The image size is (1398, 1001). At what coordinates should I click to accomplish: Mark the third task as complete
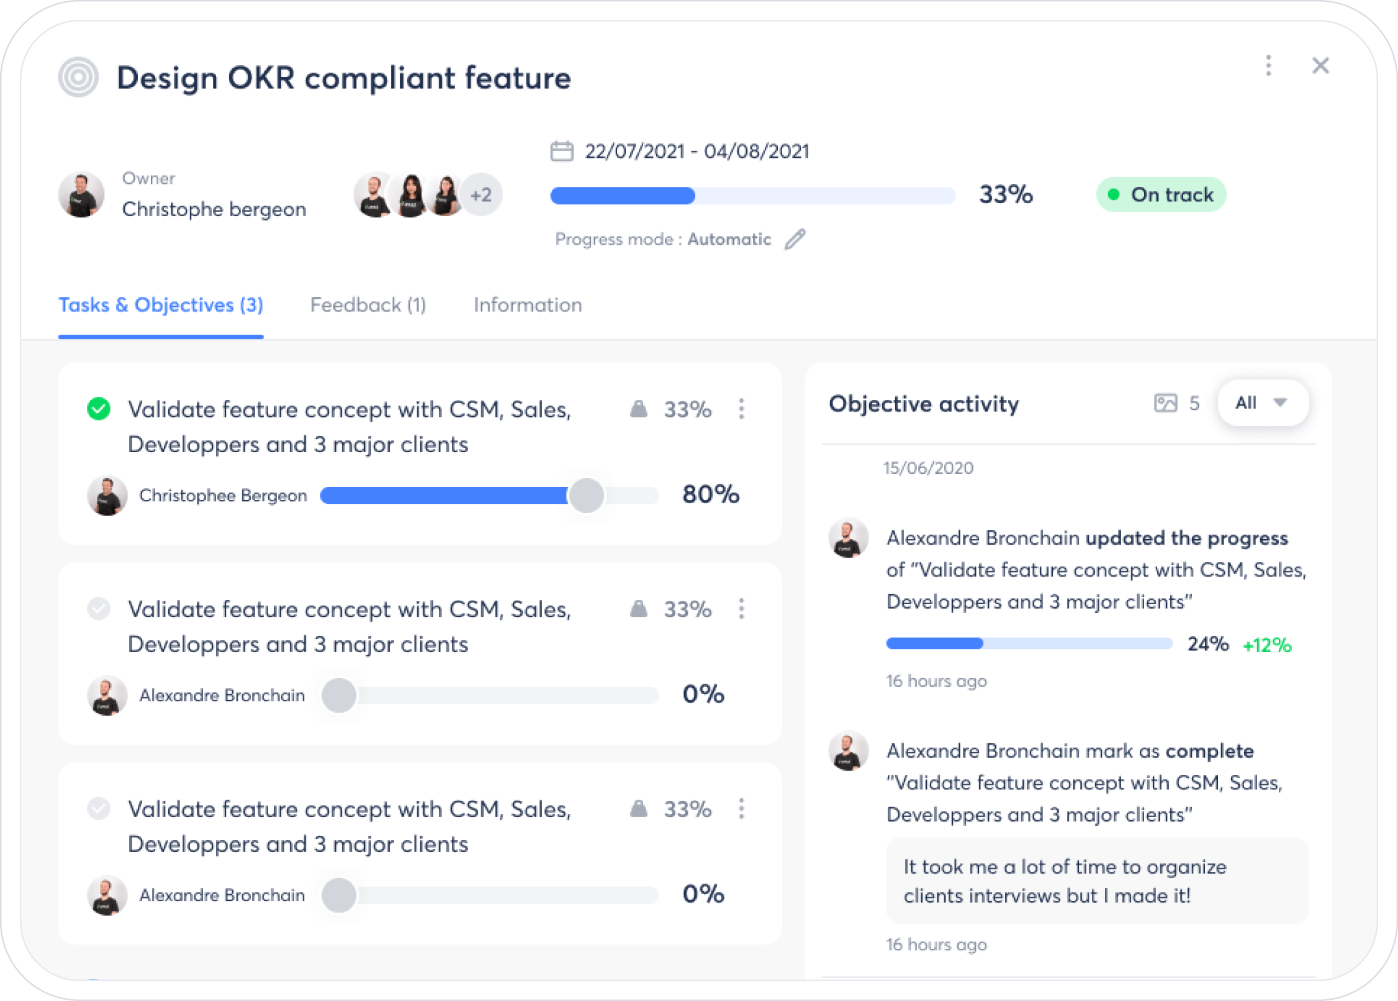coord(99,808)
